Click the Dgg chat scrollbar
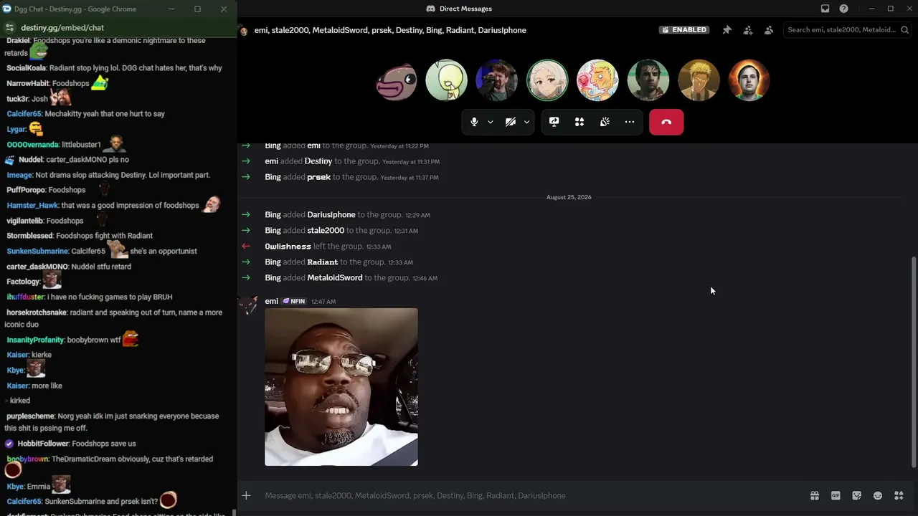Screen dimensions: 918x516 235,512
